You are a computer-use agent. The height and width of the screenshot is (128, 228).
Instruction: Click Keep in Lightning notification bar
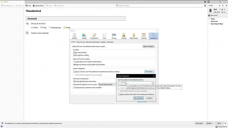point(219,123)
